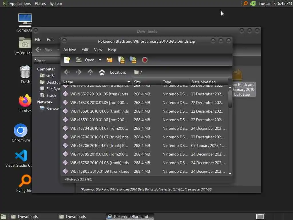
Task: Open Edit menu in Downloads window
Action: (x=50, y=40)
